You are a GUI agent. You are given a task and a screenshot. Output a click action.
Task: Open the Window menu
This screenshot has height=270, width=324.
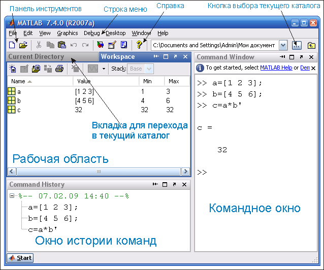[x=141, y=33]
